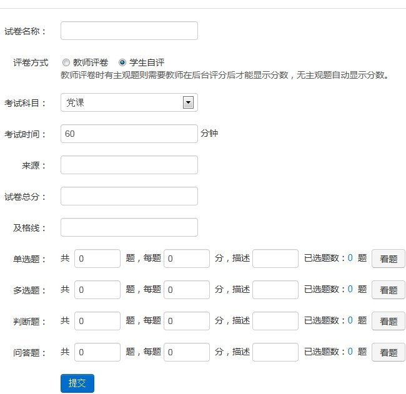Screen dimensions: 406x394
Task: Focus the 来源 text field
Action: [129, 165]
